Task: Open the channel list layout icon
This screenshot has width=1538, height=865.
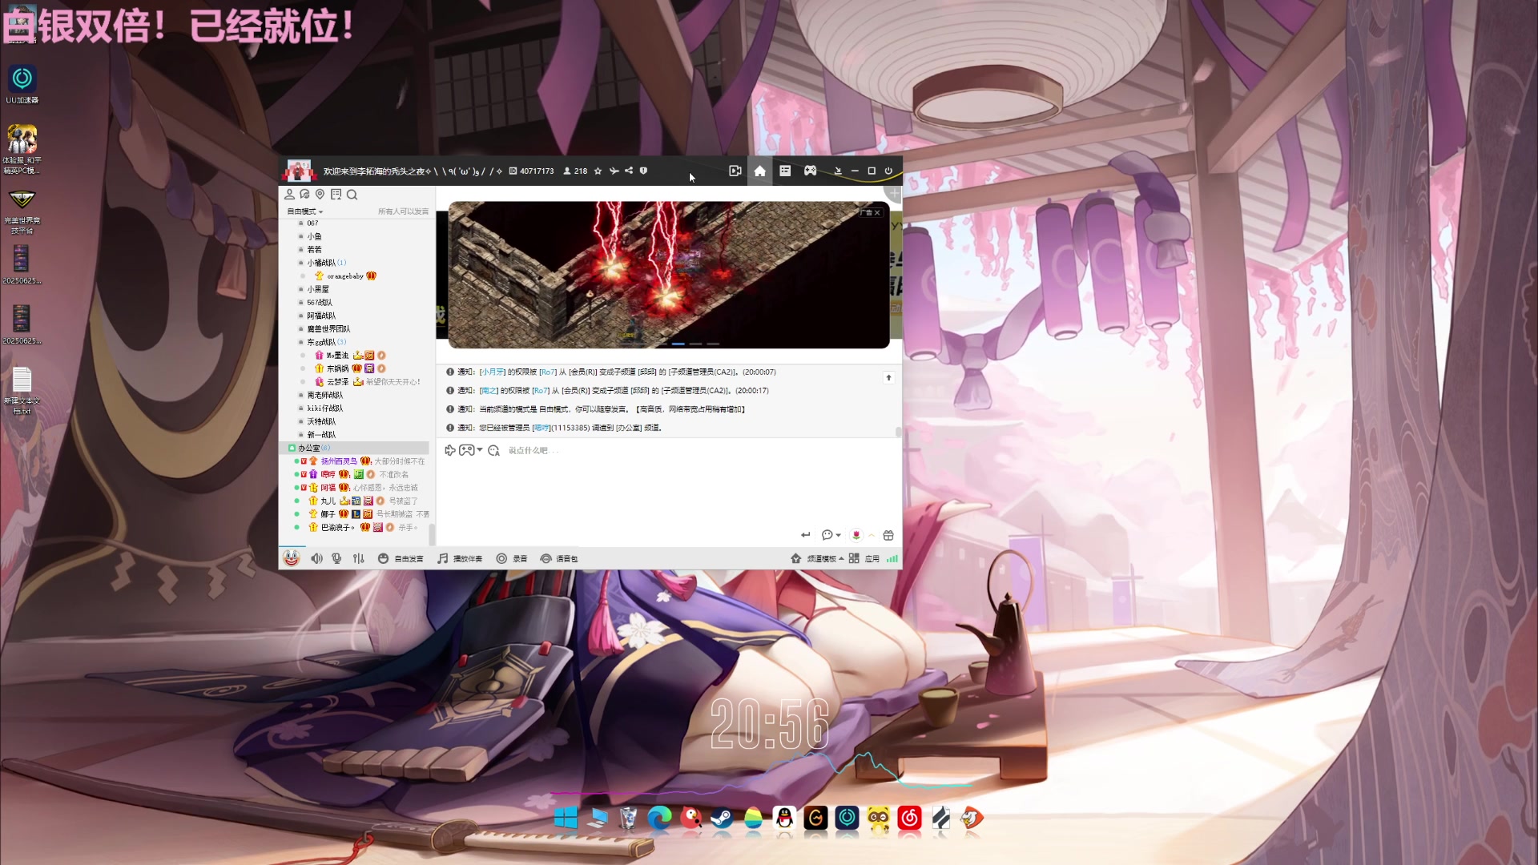Action: pyautogui.click(x=785, y=171)
